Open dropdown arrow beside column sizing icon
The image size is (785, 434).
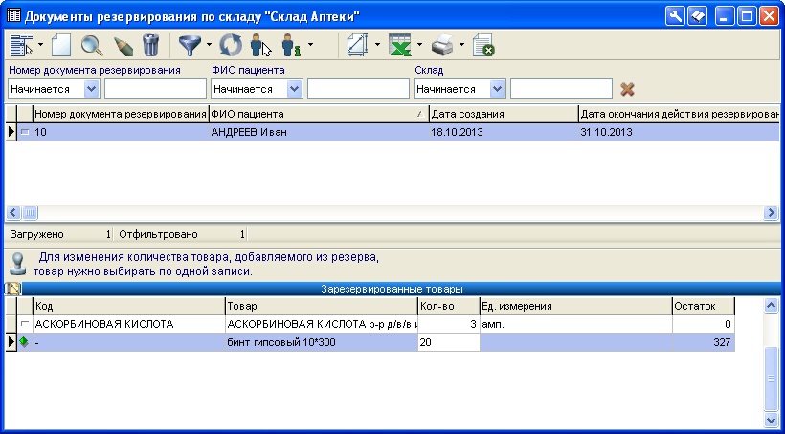click(x=377, y=45)
